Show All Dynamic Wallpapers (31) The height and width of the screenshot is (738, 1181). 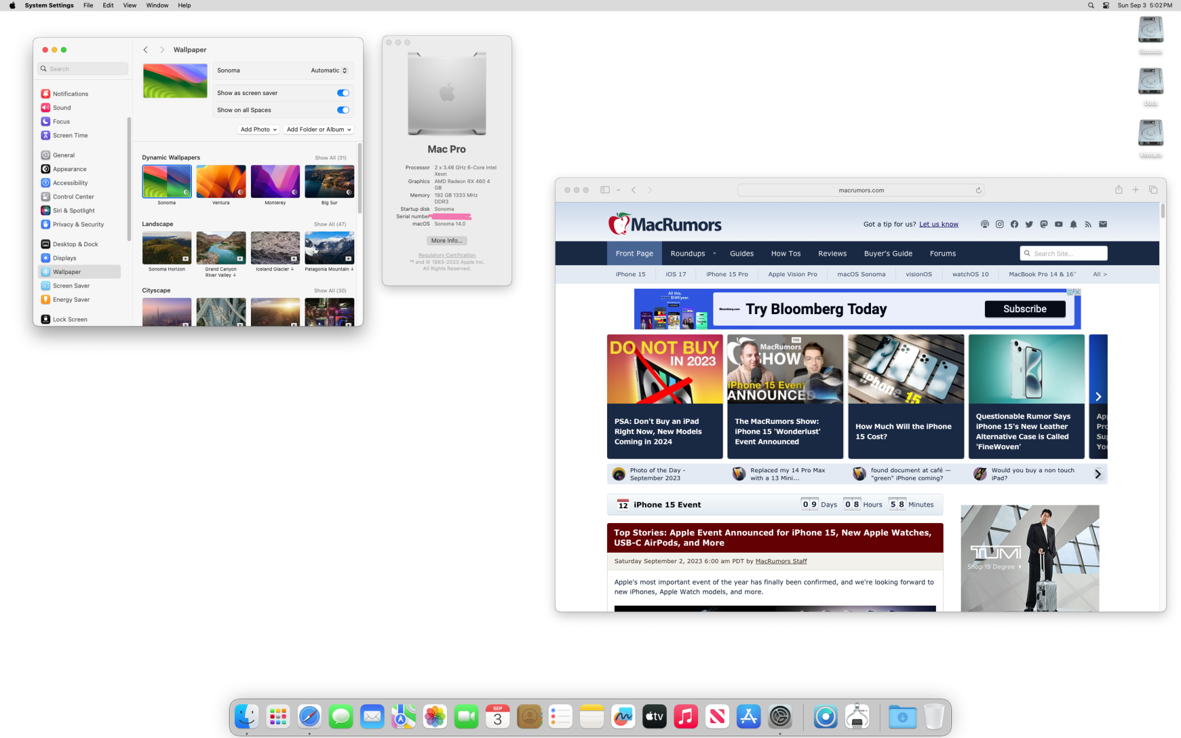coord(331,158)
